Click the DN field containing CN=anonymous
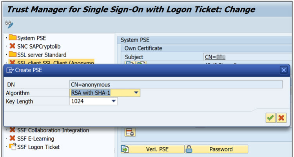294x157 pixels. [x=175, y=84]
